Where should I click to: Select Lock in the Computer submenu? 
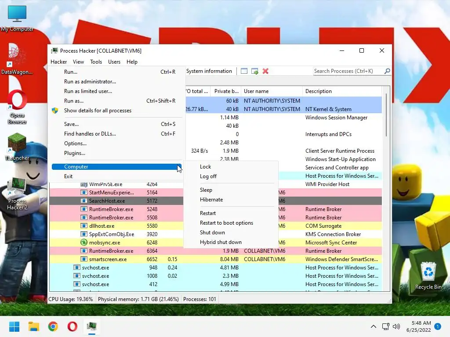coord(231,167)
